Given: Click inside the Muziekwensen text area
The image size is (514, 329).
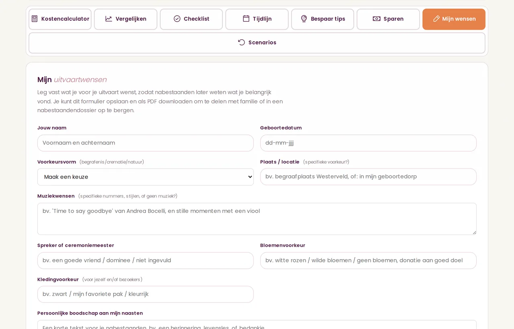Looking at the screenshot, I should tap(257, 219).
